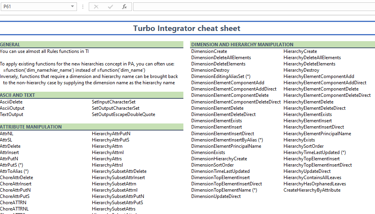This screenshot has width=375, height=214.
Task: Click the DimensionEditingAliasSet (*) cell
Action: tap(221, 76)
